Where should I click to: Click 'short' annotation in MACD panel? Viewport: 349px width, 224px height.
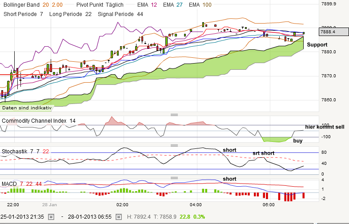pos(229,179)
